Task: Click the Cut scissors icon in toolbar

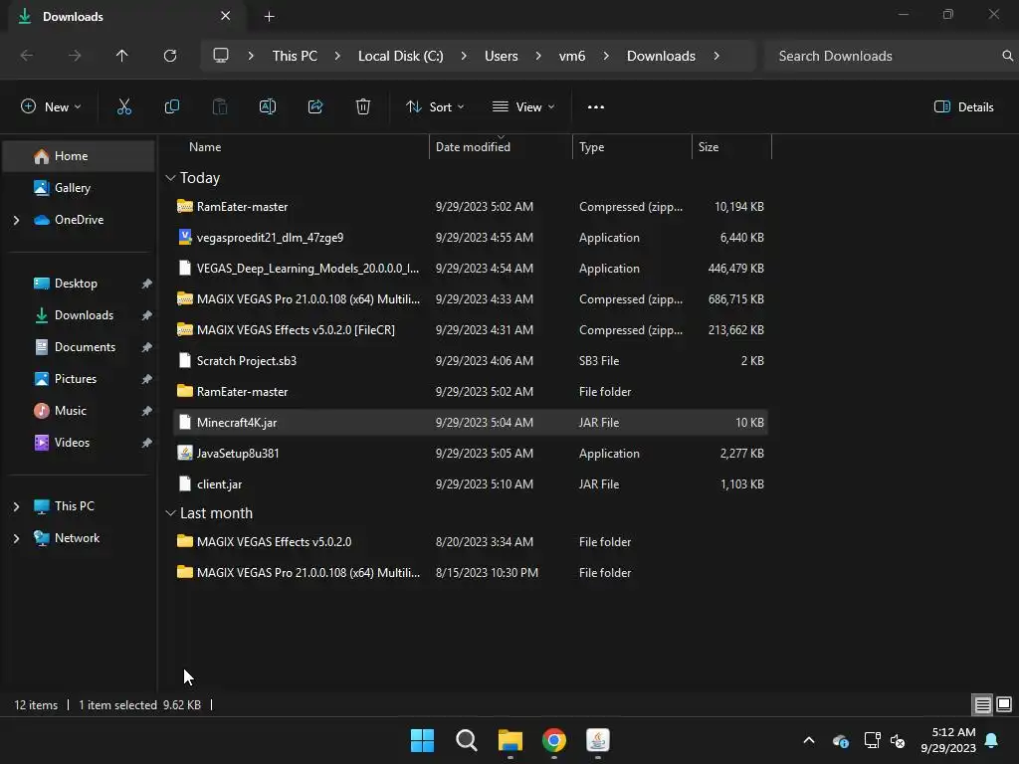Action: (x=124, y=107)
